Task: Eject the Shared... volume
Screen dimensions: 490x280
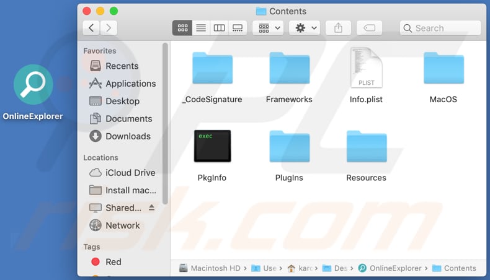Action: 151,208
